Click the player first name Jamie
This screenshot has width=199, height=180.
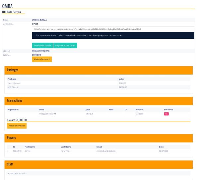coord(28,151)
